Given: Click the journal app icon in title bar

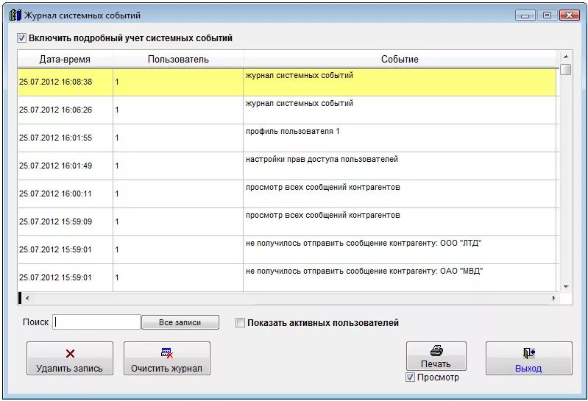Looking at the screenshot, I should [15, 15].
